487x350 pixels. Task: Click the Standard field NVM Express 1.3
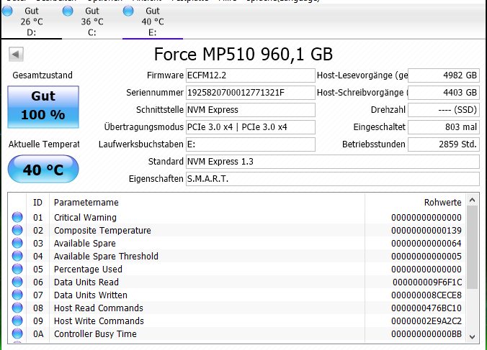[333, 162]
